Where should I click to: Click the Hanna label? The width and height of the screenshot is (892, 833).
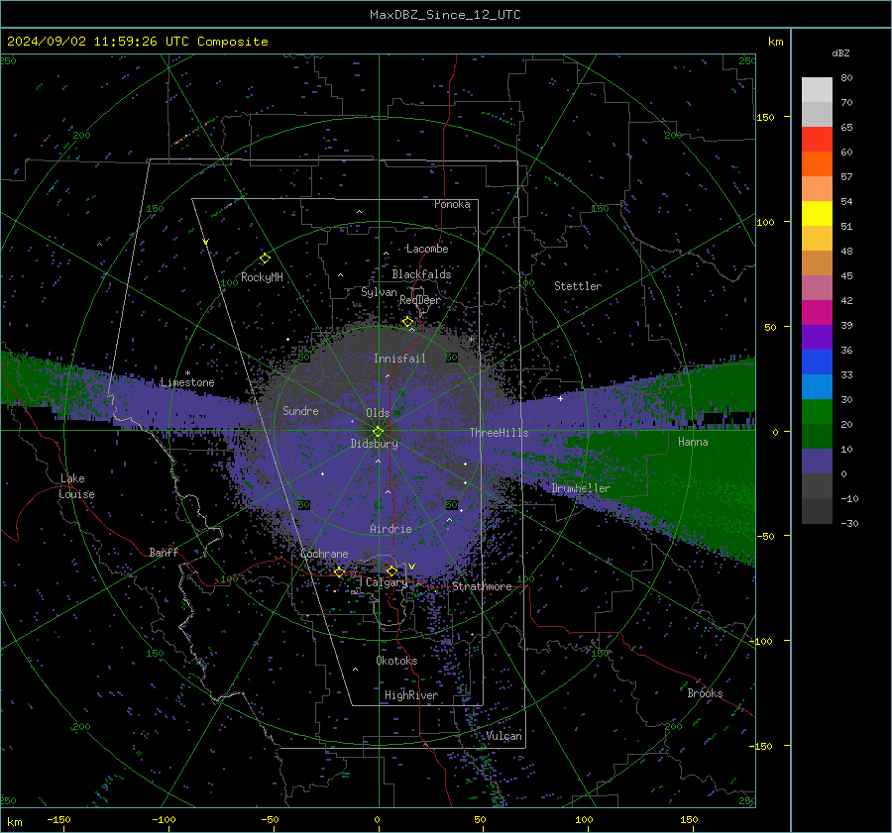point(693,442)
